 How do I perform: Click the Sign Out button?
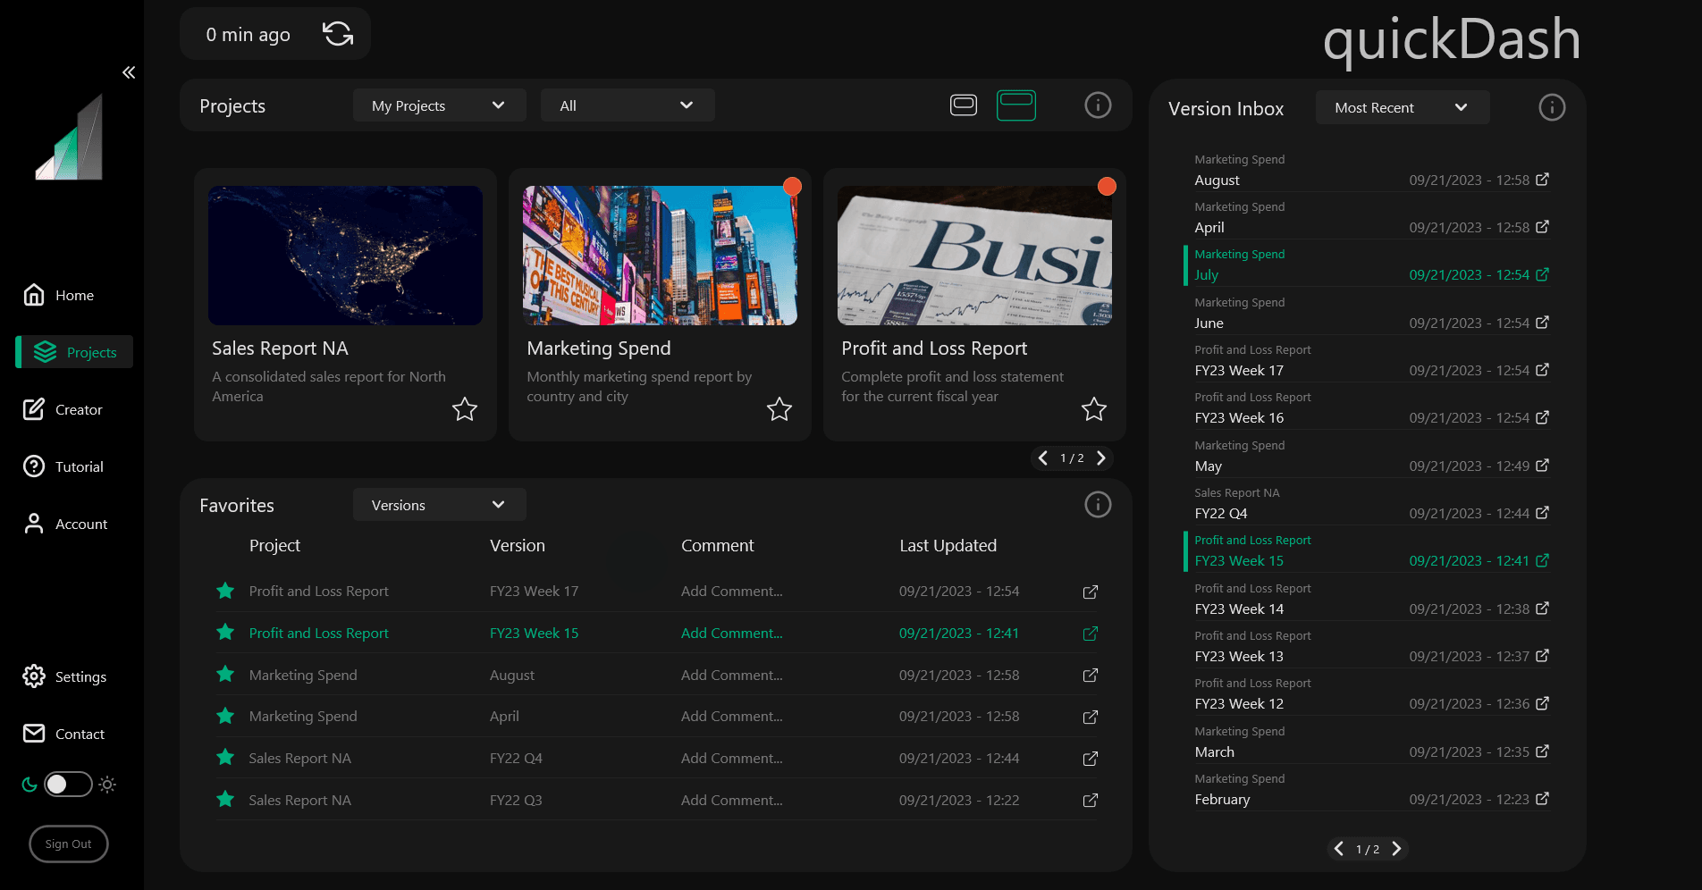pos(69,844)
